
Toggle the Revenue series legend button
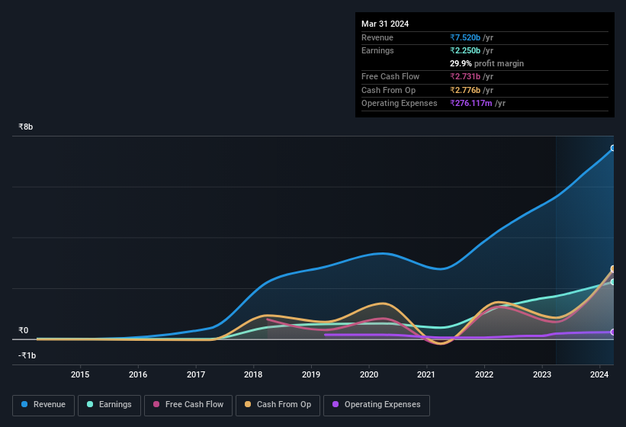point(43,405)
